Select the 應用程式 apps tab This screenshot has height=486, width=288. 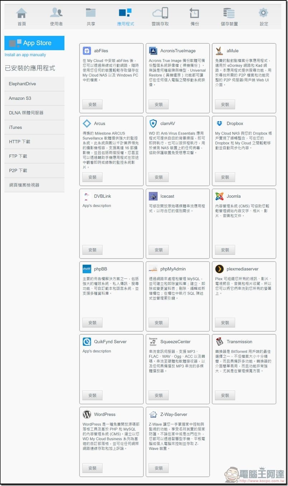[x=125, y=17]
